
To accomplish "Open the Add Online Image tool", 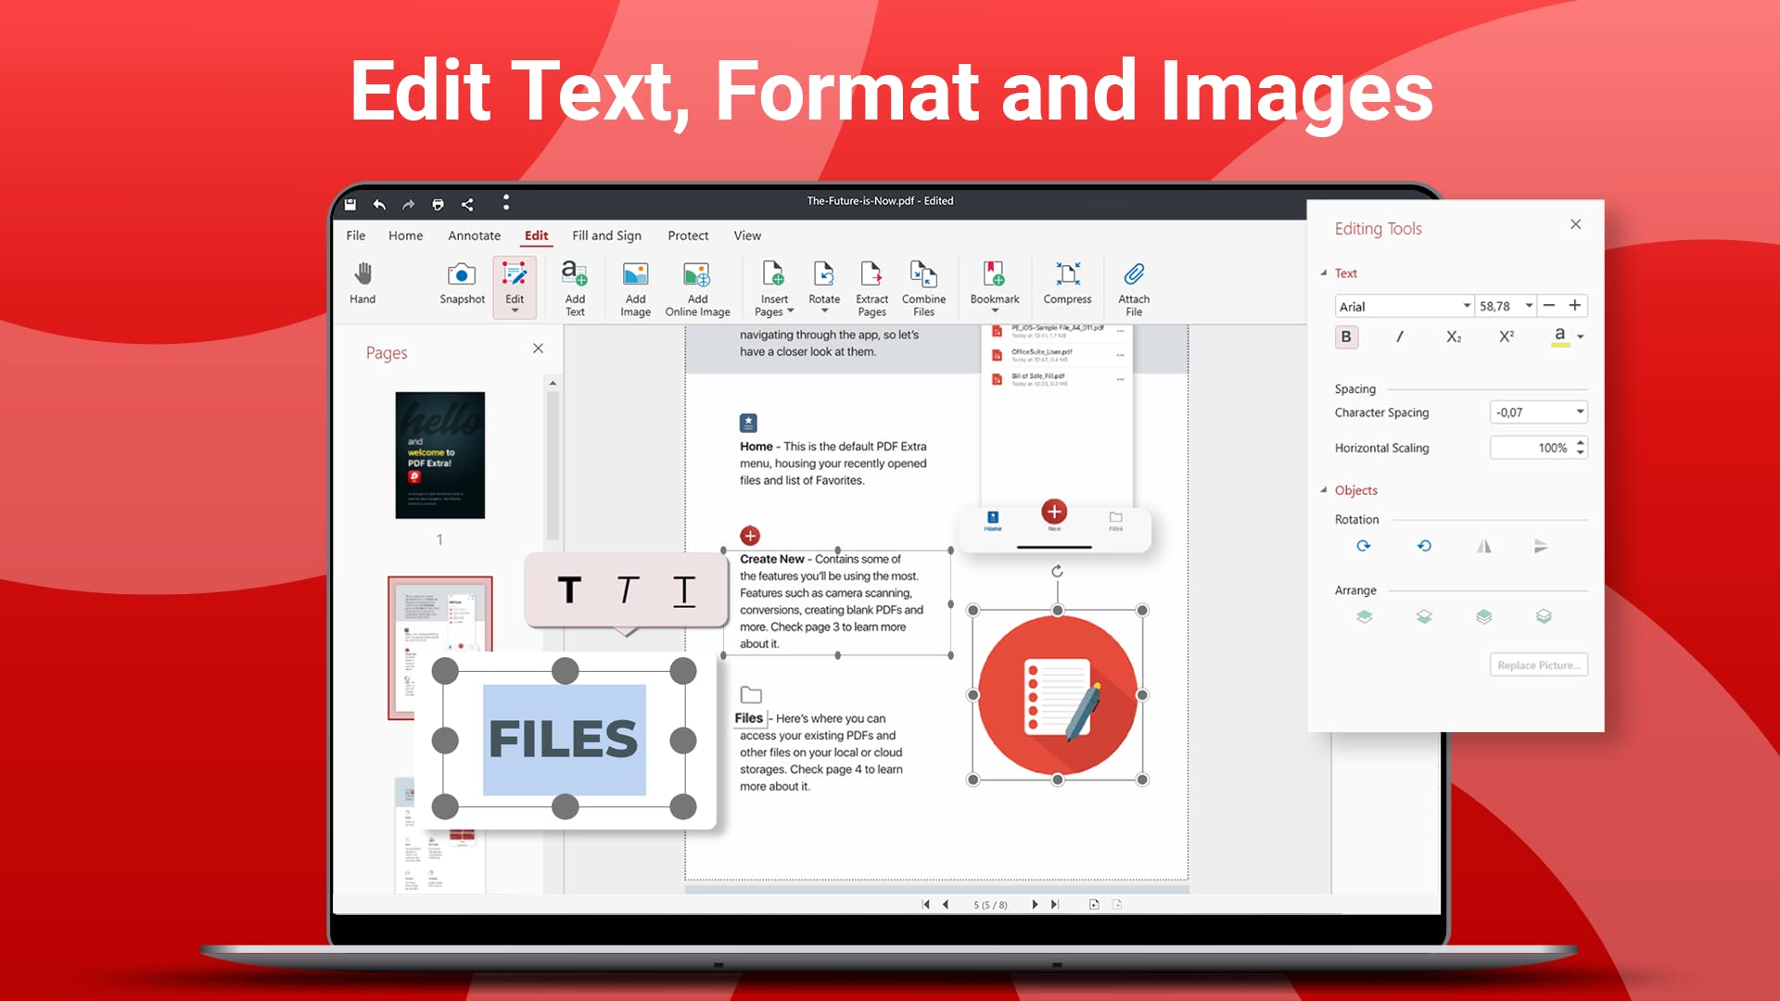I will (x=697, y=285).
